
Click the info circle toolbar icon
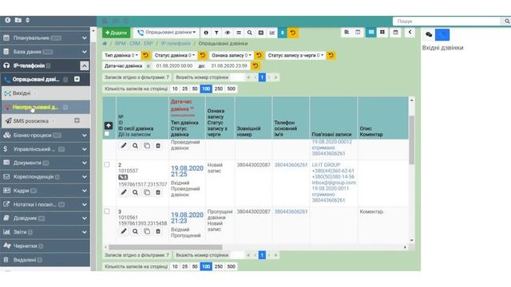click(x=206, y=33)
